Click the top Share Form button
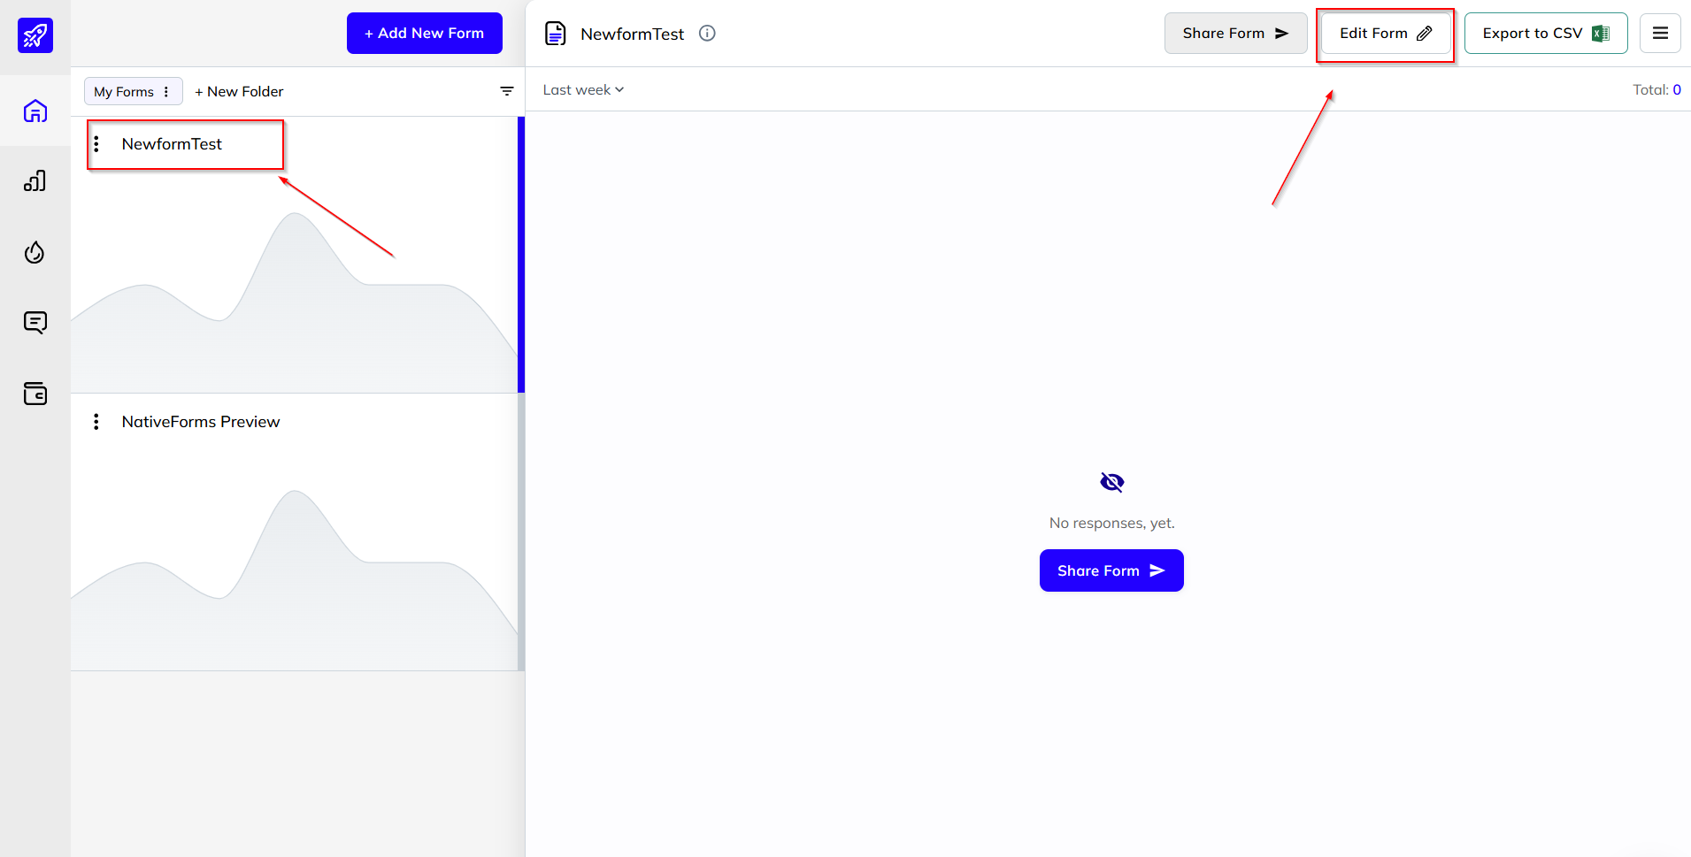Image resolution: width=1691 pixels, height=857 pixels. tap(1235, 33)
